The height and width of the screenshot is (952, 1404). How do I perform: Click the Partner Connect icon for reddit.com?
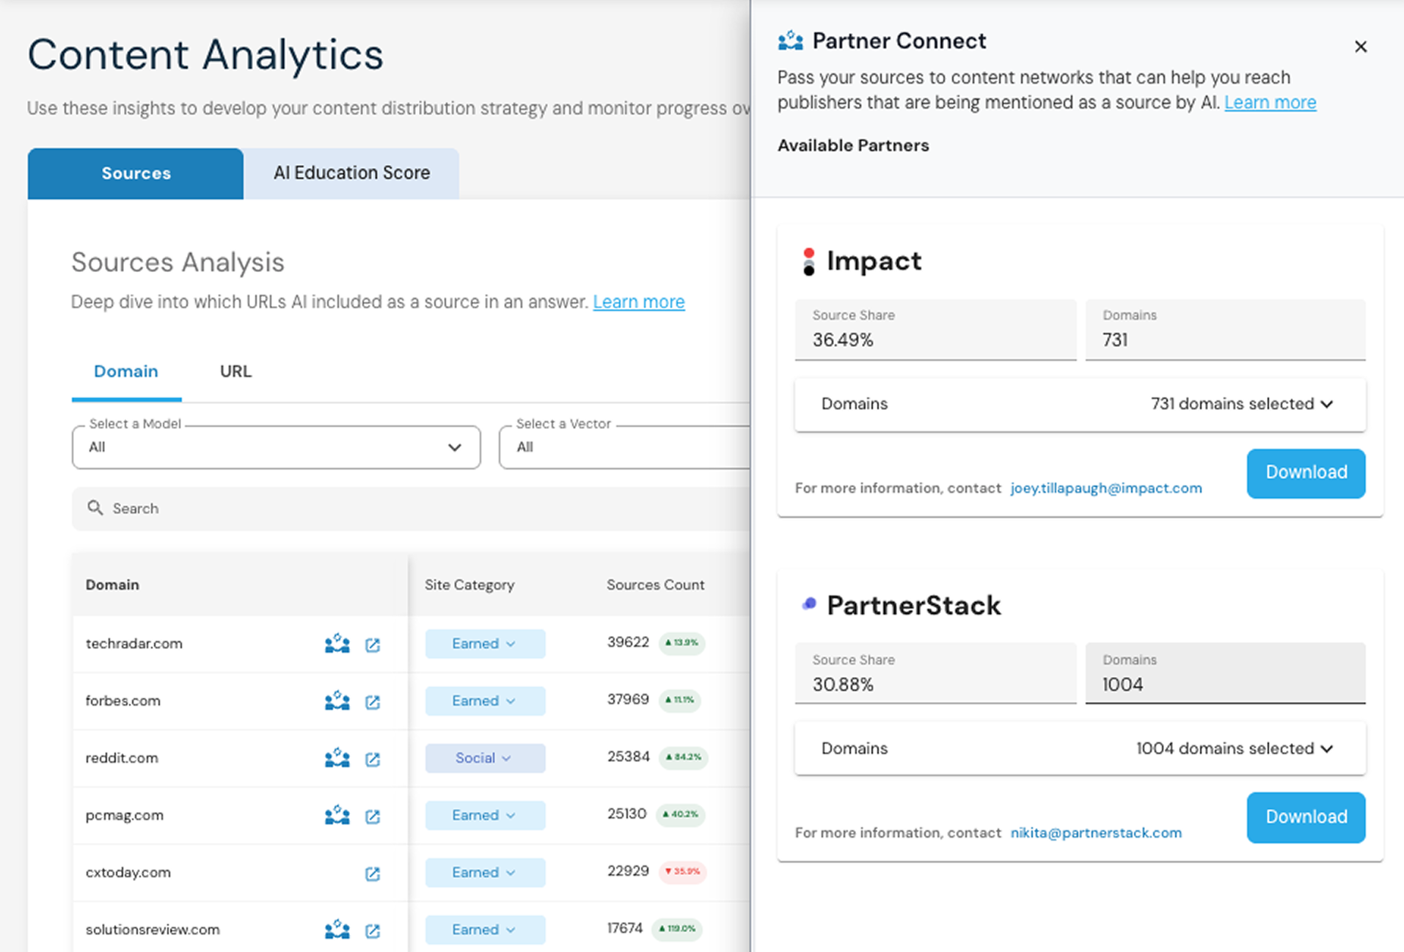pos(336,758)
